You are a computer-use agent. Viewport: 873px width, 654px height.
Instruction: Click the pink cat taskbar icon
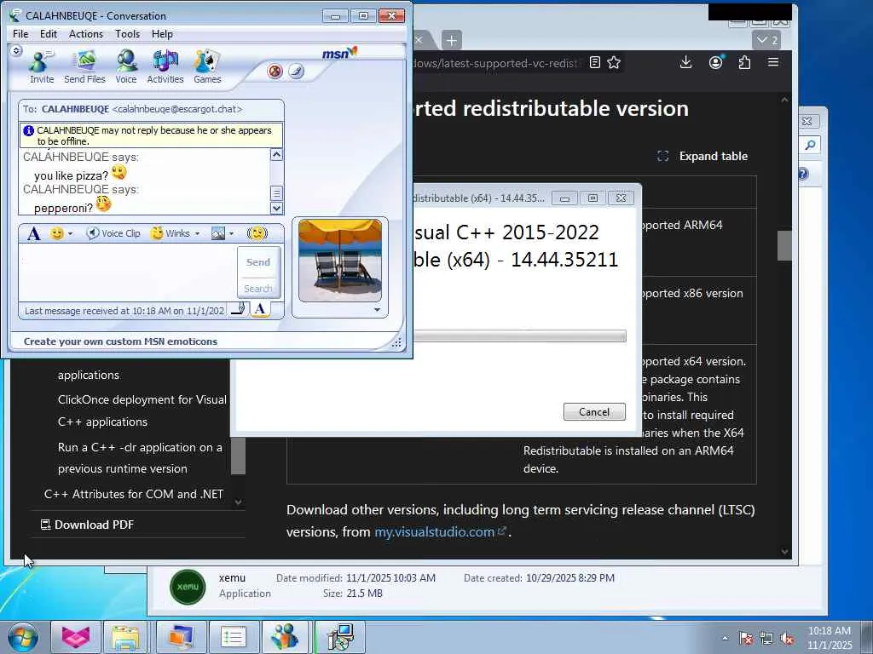coord(75,637)
